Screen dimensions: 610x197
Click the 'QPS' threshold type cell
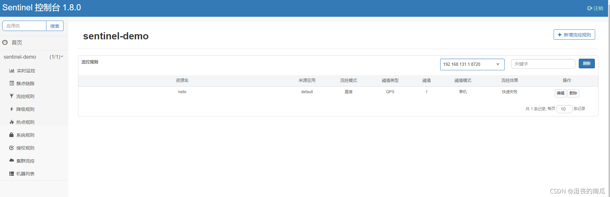tap(390, 92)
